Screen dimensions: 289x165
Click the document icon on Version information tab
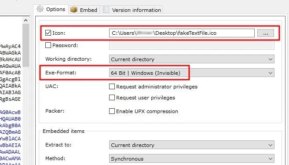[x=106, y=10]
